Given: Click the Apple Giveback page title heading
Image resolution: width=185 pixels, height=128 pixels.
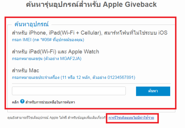Looking at the screenshot, I should coord(91,5).
